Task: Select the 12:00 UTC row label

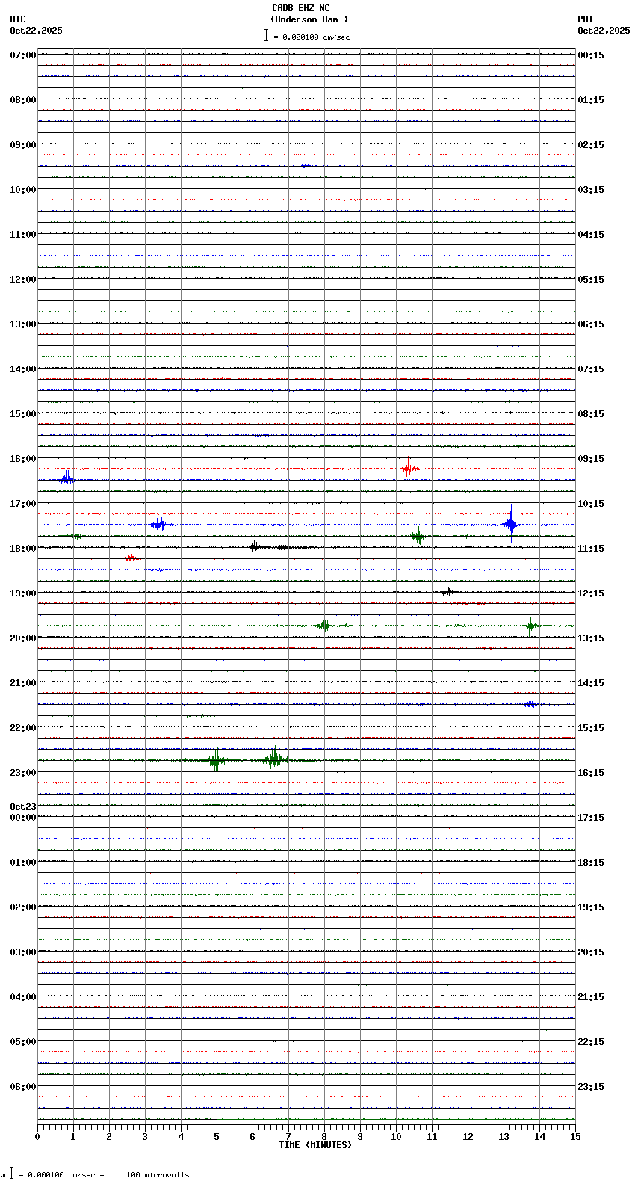Action: [23, 280]
